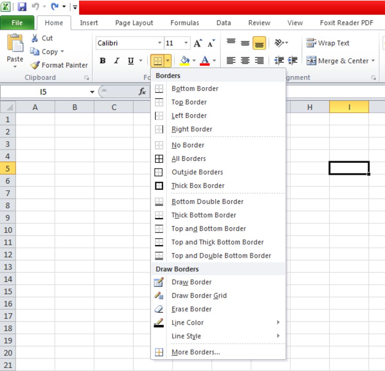Viewport: 385px width, 371px height.
Task: Click the Copy icon
Action: [35, 52]
